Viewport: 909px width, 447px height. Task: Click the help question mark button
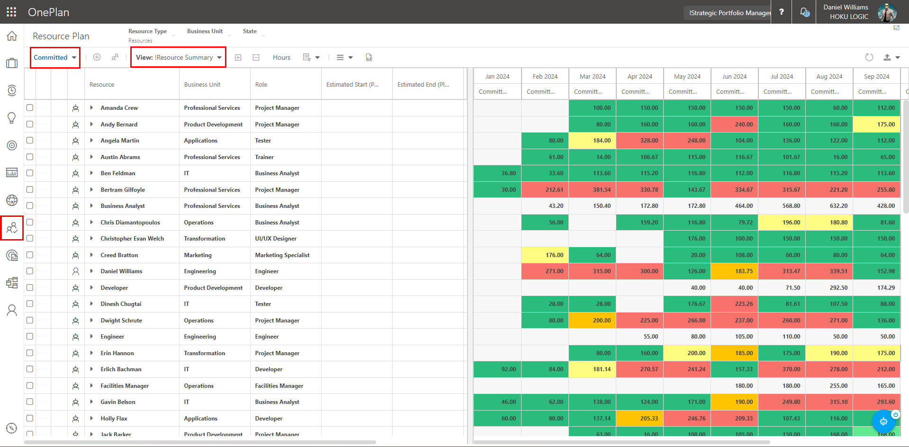pos(781,12)
